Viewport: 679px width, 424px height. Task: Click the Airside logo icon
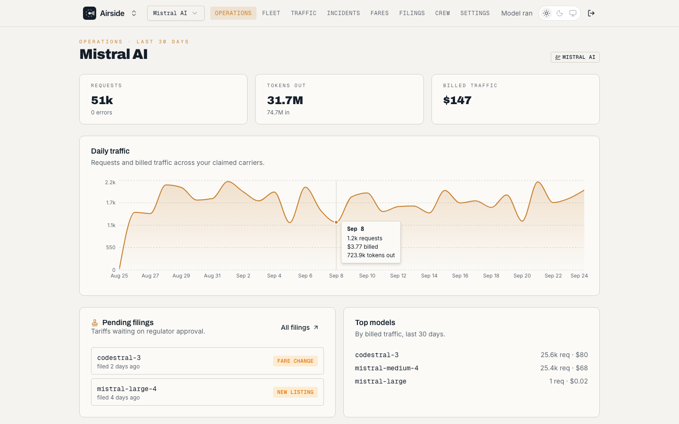(90, 13)
